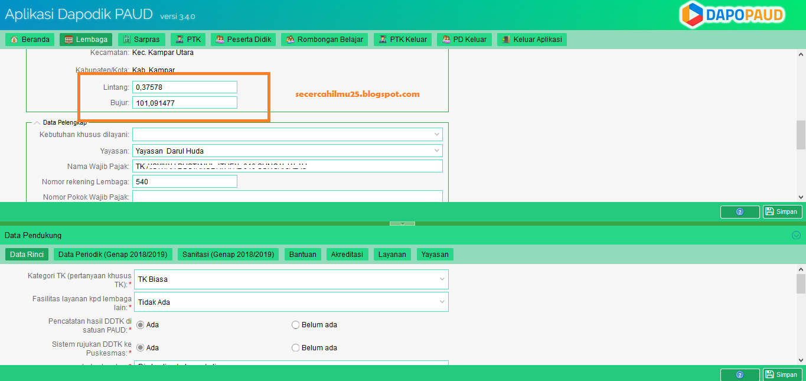Open the Rombongan Belajar menu
The width and height of the screenshot is (806, 381).
point(325,40)
